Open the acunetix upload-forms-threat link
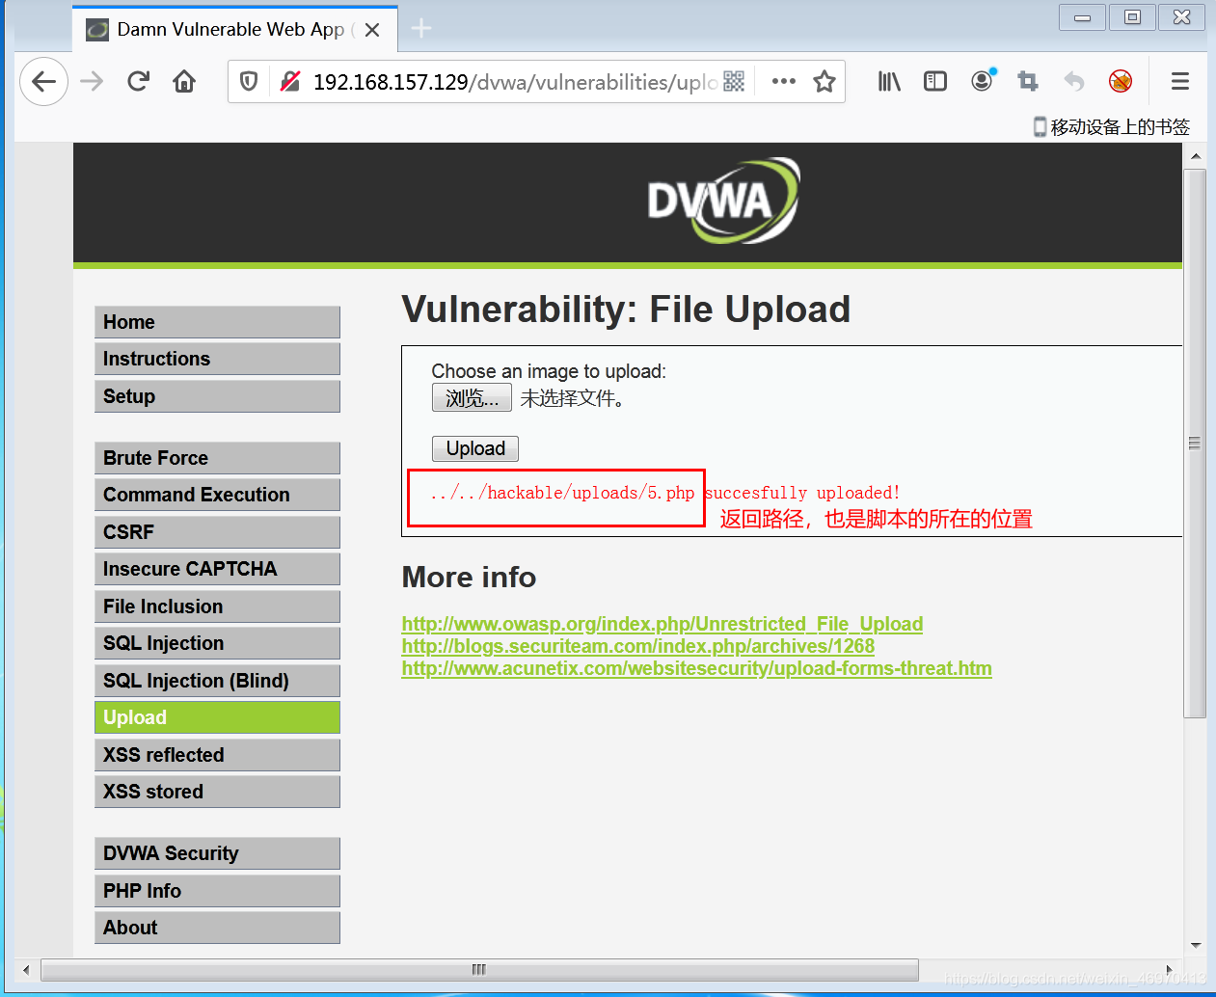 (x=697, y=668)
